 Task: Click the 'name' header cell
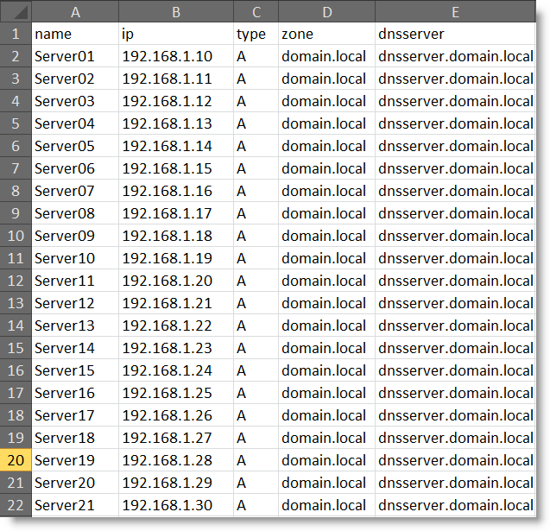click(75, 34)
